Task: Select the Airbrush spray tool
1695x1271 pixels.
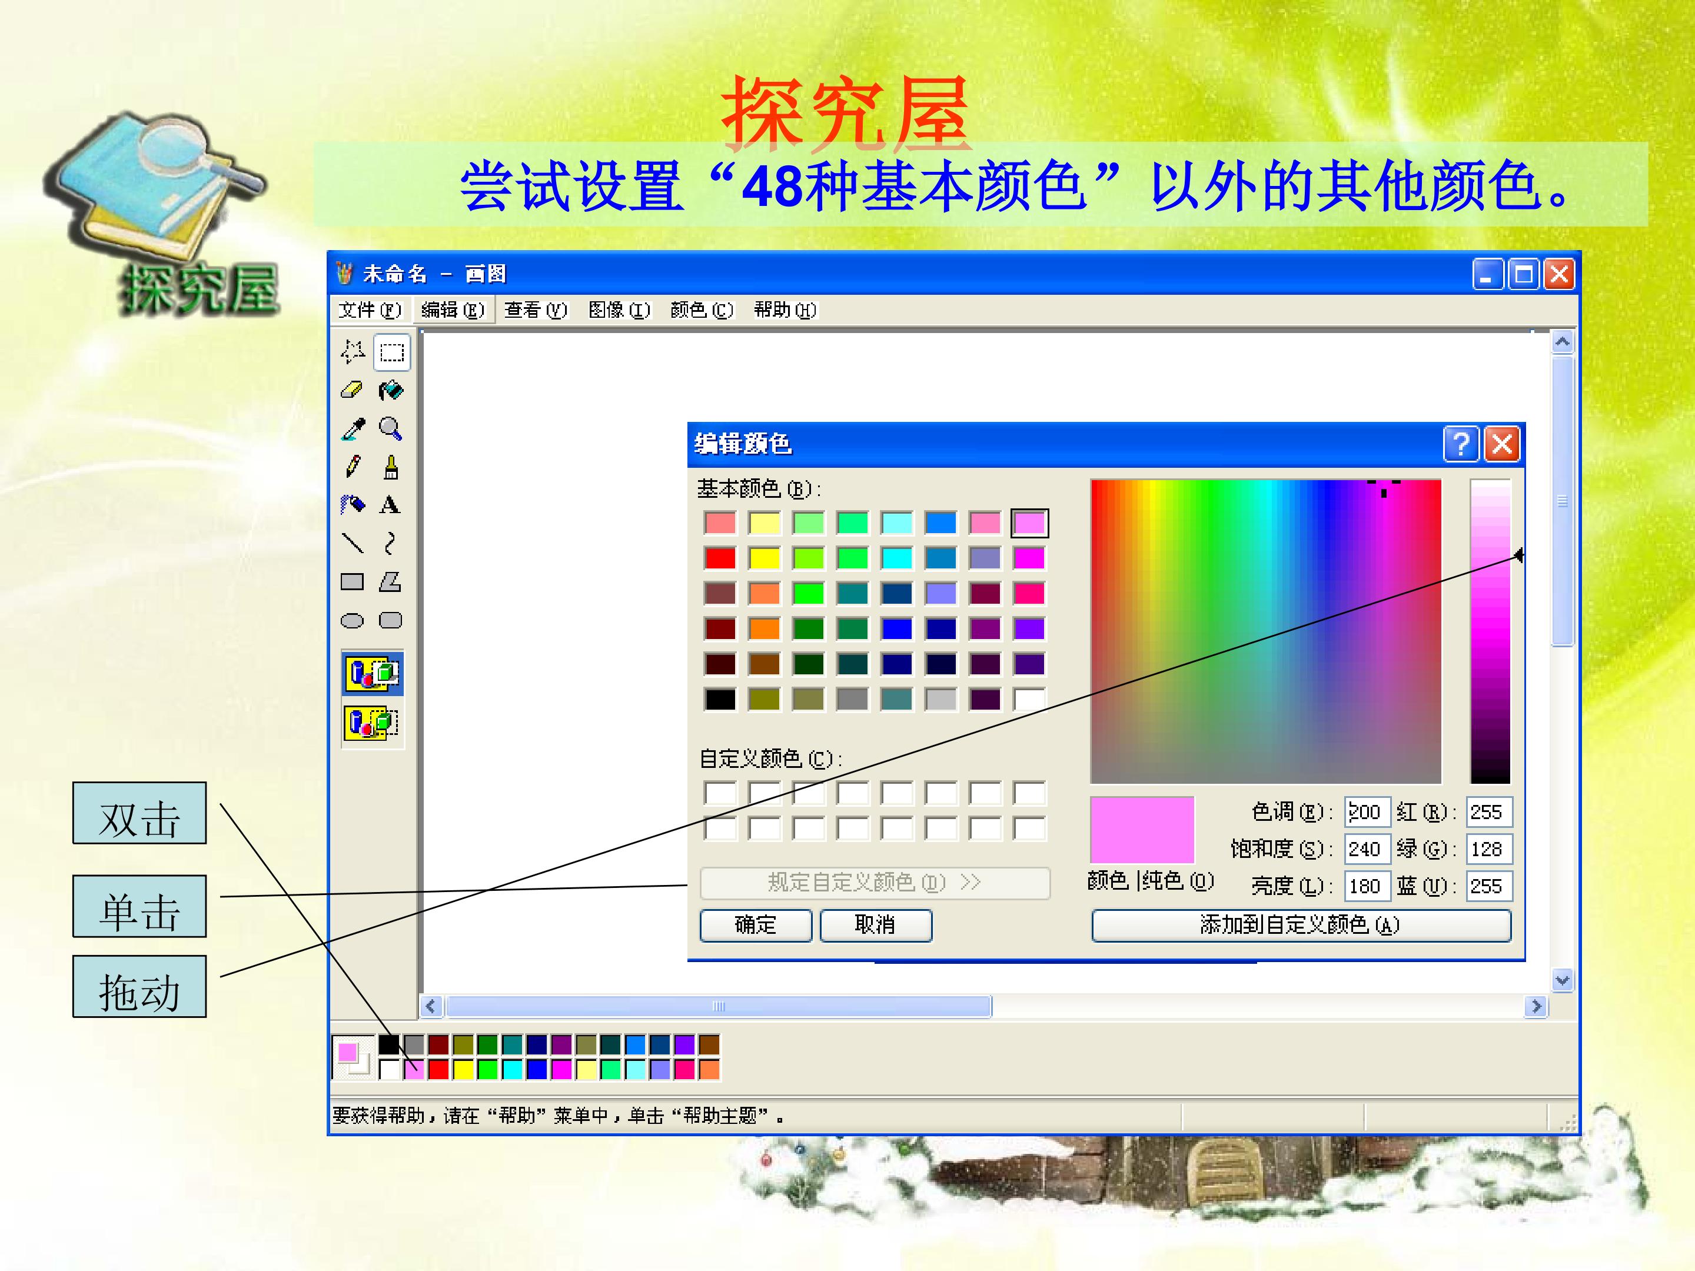Action: 352,505
